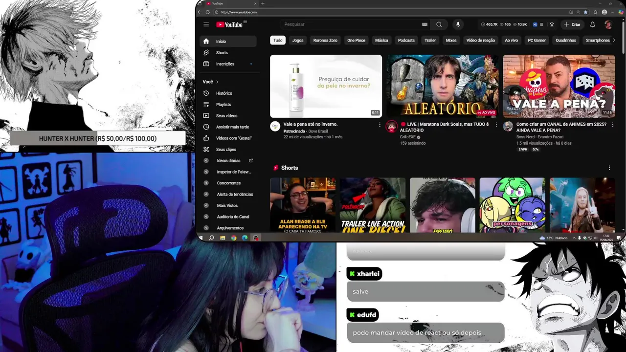
Task: Open the YouTube hamburger guide menu
Action: click(206, 24)
